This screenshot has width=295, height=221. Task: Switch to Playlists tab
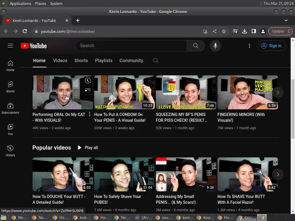(x=104, y=60)
